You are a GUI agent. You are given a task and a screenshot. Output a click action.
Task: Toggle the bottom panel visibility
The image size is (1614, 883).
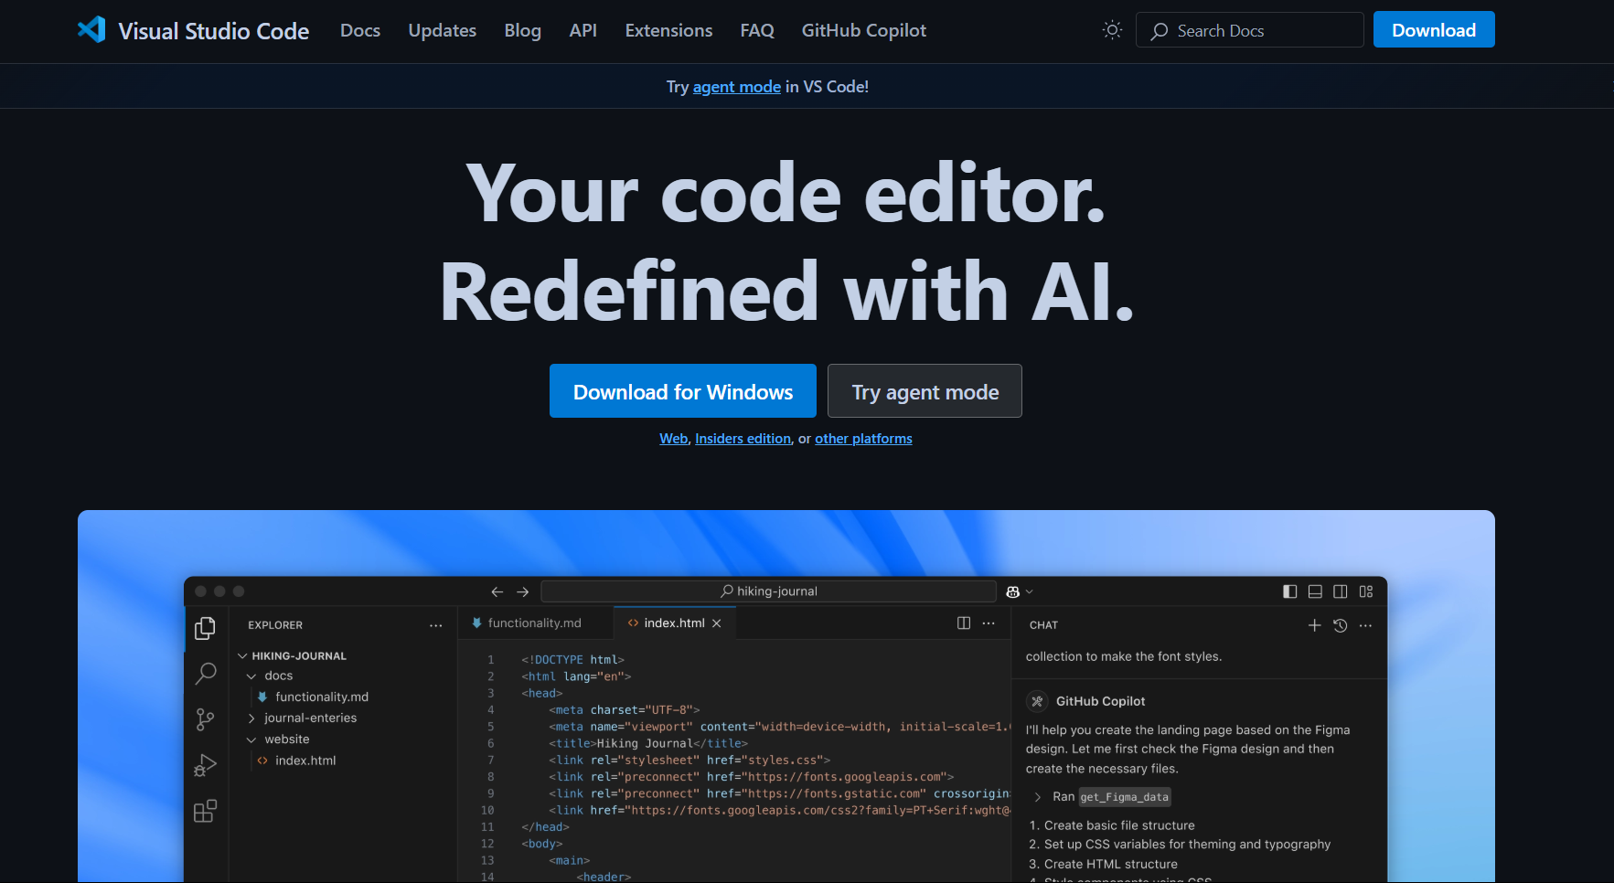click(1316, 591)
